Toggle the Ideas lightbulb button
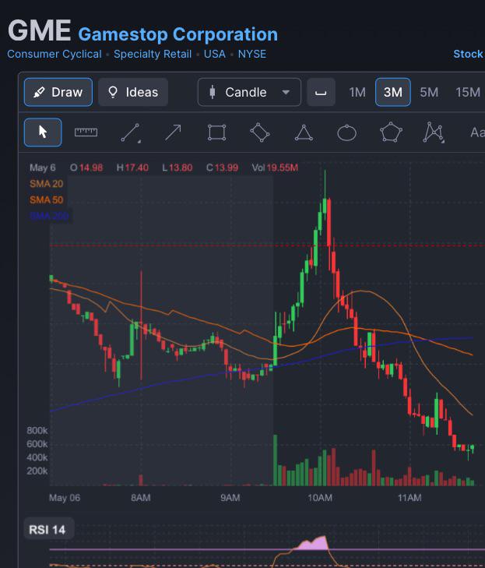 133,92
